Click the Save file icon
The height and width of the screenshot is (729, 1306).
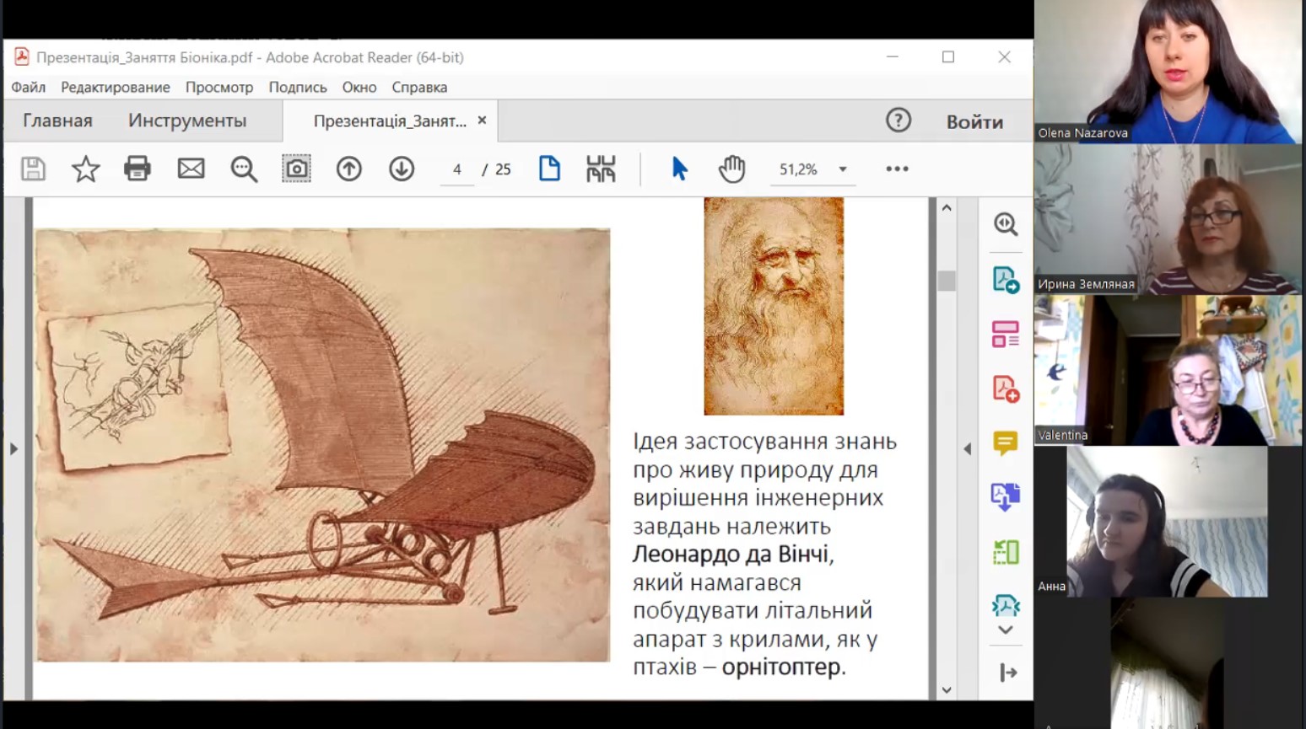coord(33,169)
